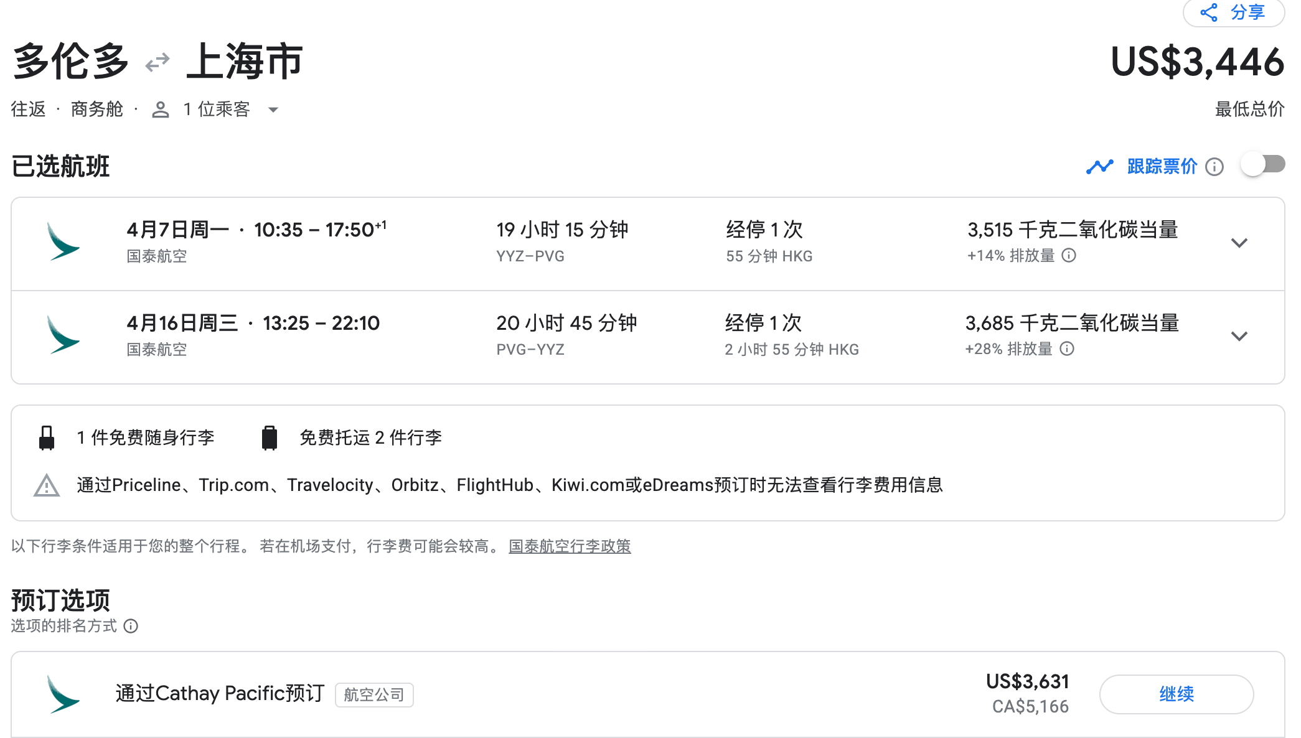Click 3,515 千克二氧化碳当量 emissions text

click(x=1073, y=230)
